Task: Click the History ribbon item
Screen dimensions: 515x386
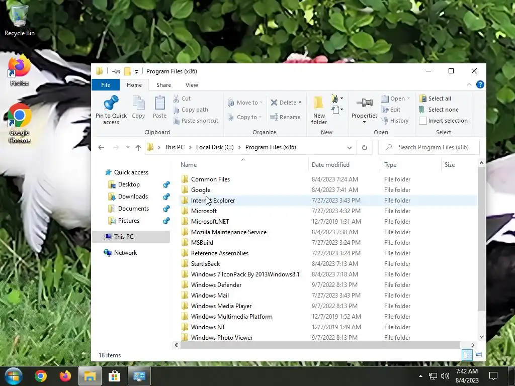Action: tap(395, 121)
